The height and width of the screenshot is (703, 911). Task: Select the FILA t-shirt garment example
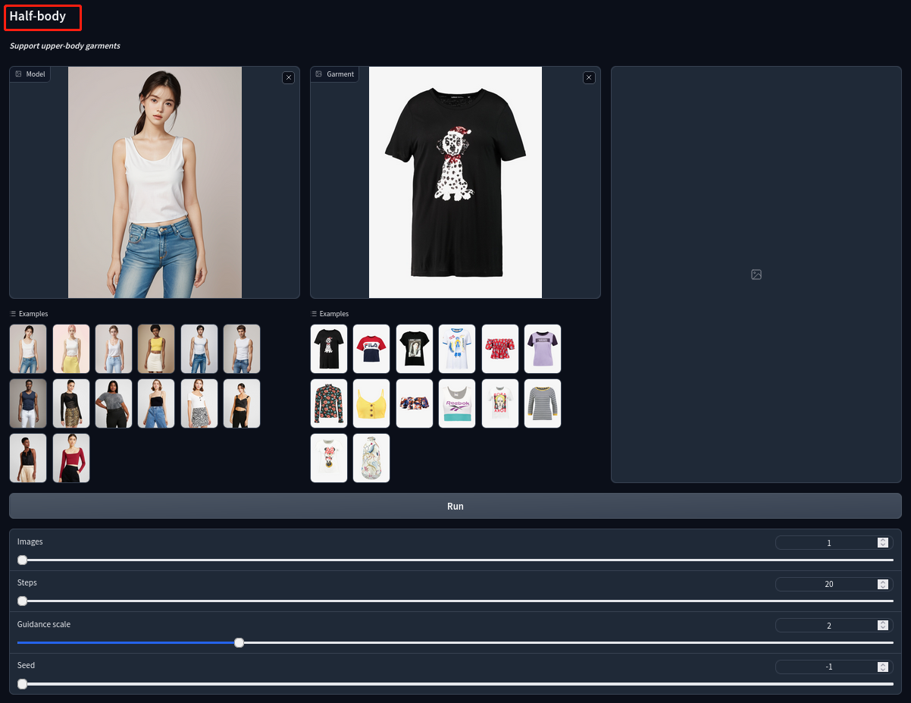371,349
